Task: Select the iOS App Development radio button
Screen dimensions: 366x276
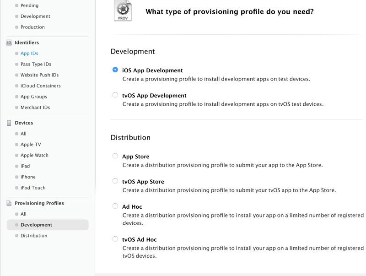Action: click(x=115, y=70)
